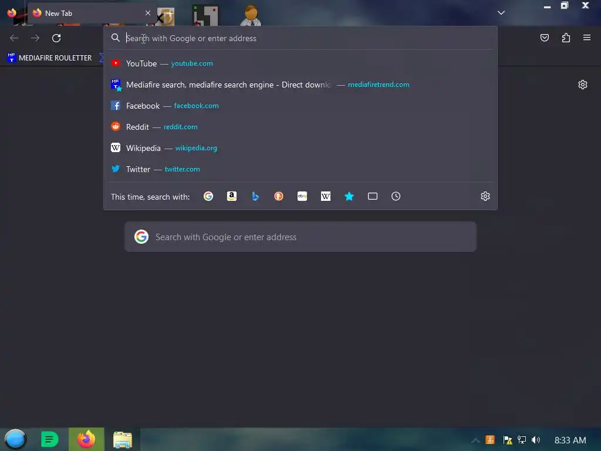
Task: Click the new tab page Google search box
Action: click(300, 237)
